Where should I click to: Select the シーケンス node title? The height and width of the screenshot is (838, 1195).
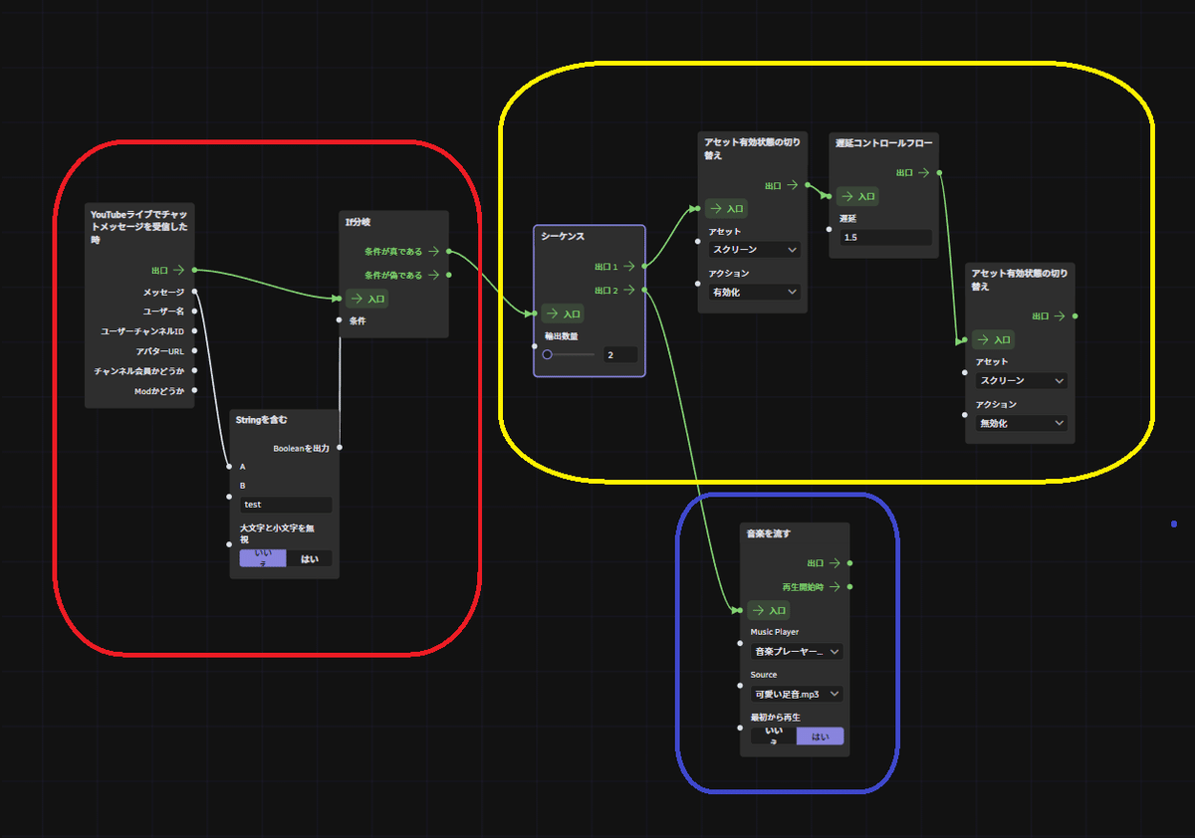[x=563, y=237]
